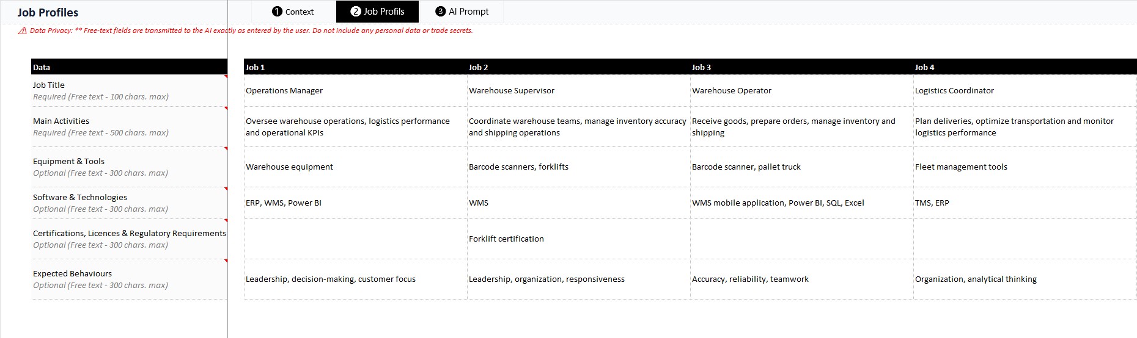The width and height of the screenshot is (1137, 338).
Task: Click the Fleet management tools cell
Action: click(1025, 167)
